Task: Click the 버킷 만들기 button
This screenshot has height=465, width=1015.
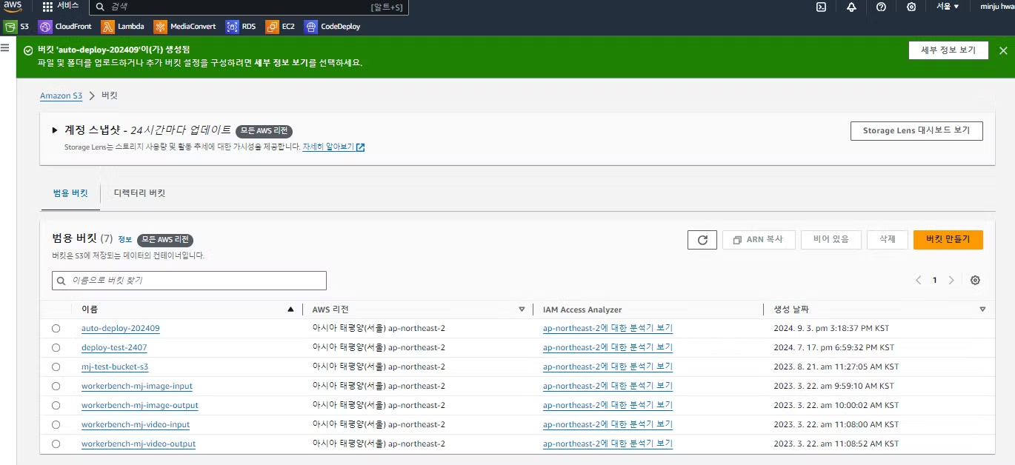Action: coord(948,239)
